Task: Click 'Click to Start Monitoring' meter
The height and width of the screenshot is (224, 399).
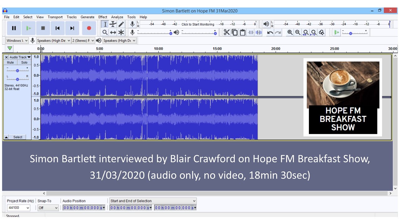Action: click(x=198, y=24)
